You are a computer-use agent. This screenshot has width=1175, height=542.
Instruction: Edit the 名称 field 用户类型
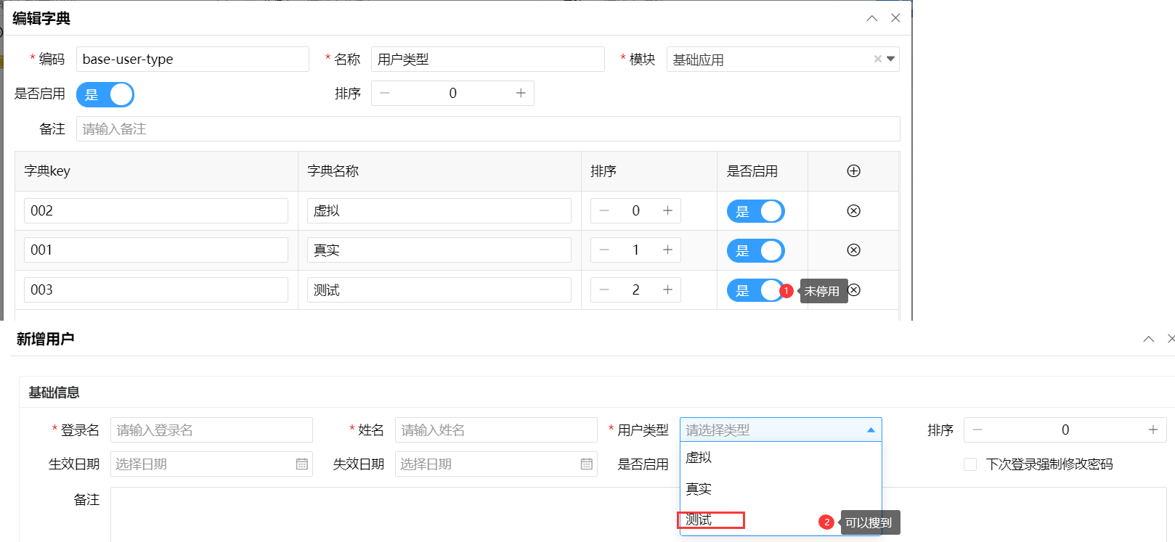[488, 59]
